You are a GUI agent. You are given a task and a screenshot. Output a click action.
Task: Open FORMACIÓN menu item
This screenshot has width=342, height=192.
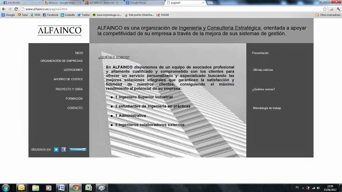click(x=74, y=99)
